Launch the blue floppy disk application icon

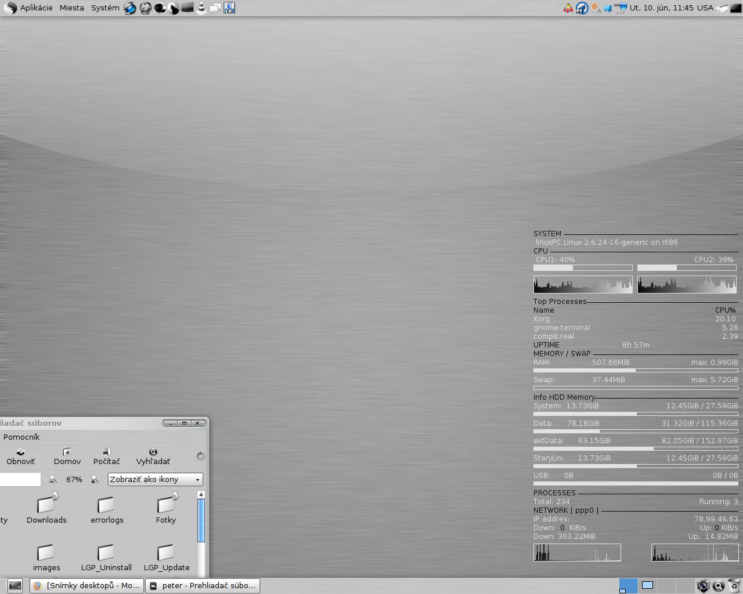(229, 8)
